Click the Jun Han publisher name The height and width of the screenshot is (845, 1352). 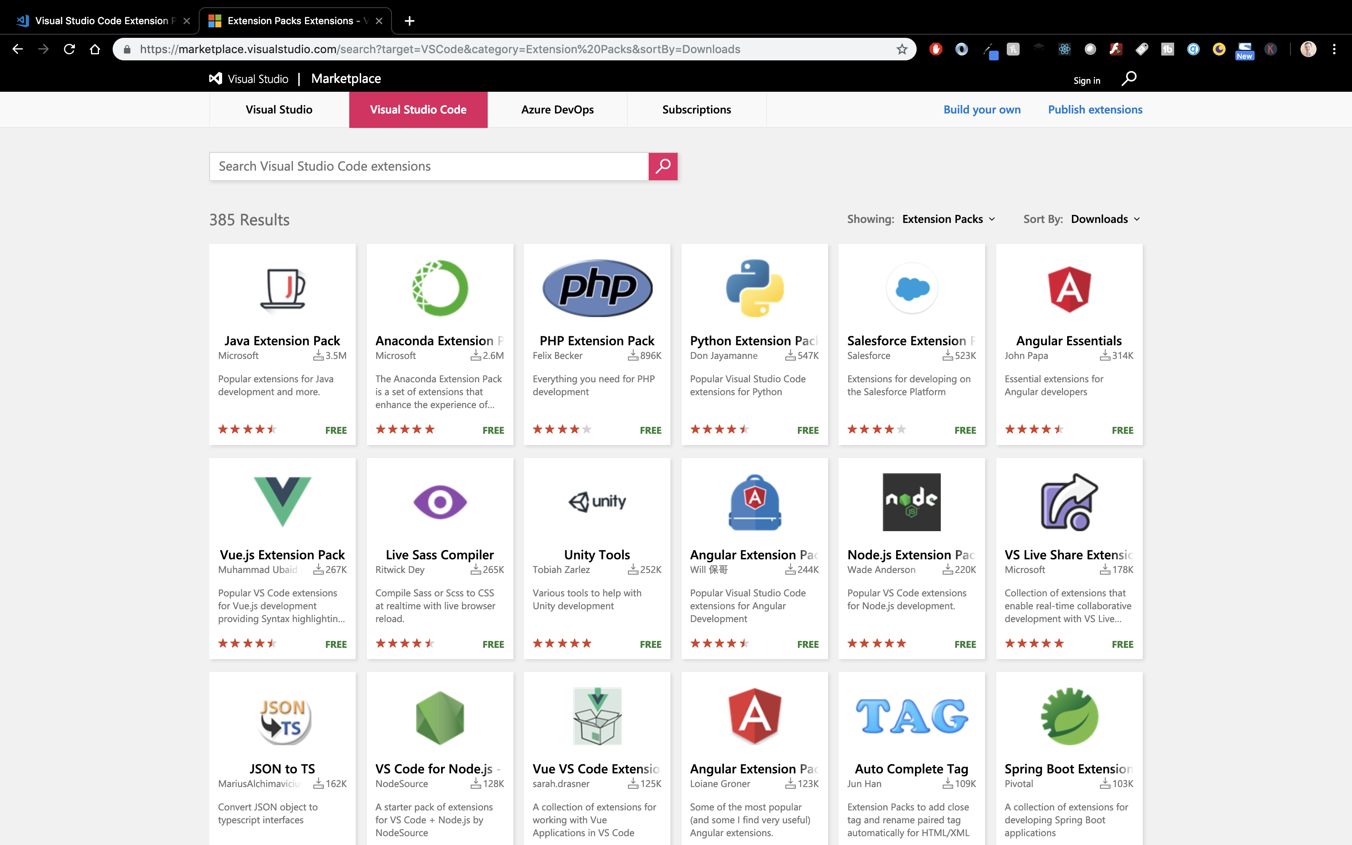(x=864, y=783)
